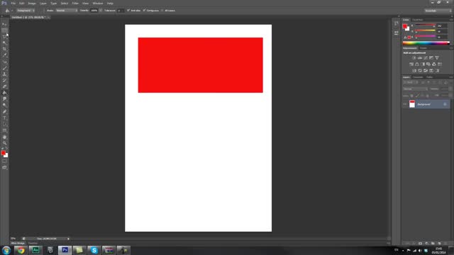Pick a color from the spectrum ramp
The width and height of the screenshot is (454, 255).
(x=426, y=43)
